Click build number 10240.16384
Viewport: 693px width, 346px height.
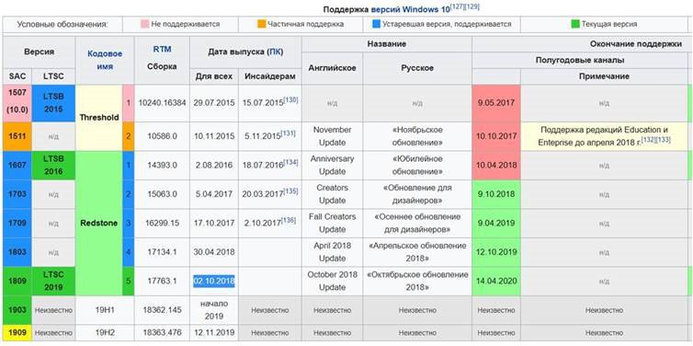point(162,103)
